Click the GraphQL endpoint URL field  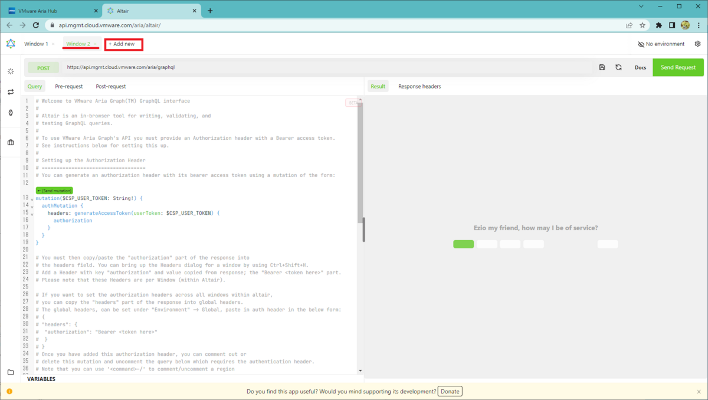click(327, 67)
